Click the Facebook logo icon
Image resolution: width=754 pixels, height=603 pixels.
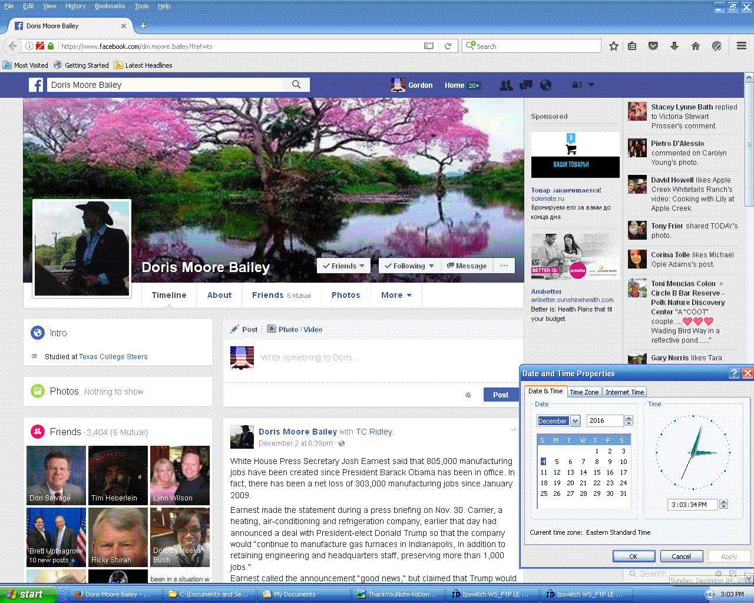36,85
